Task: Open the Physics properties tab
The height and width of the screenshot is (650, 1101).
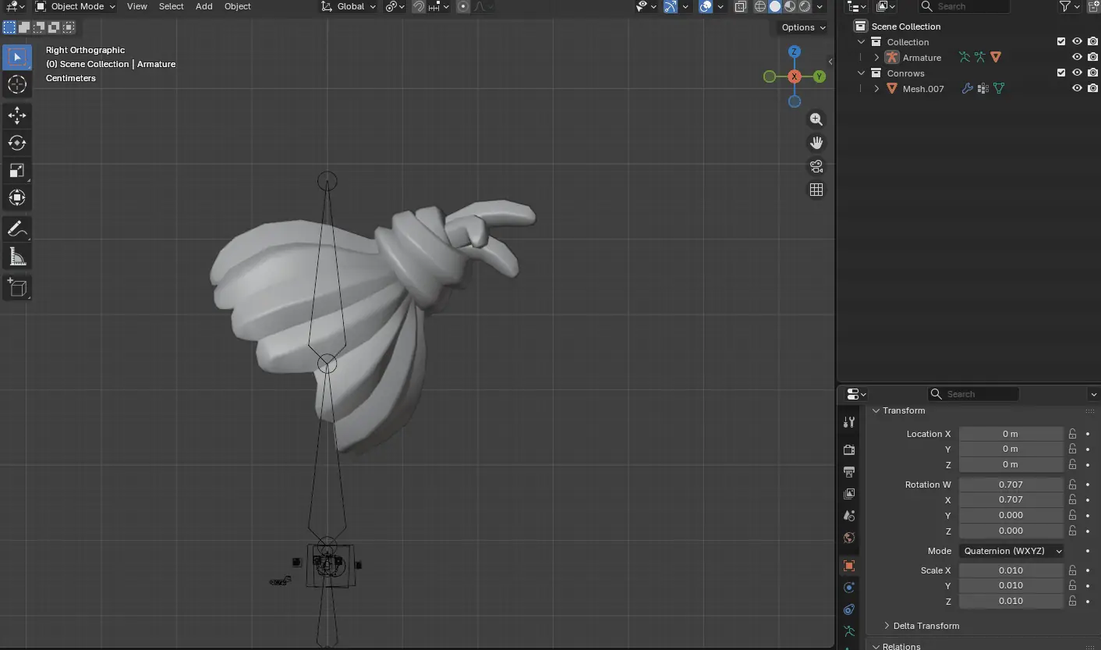Action: point(849,588)
